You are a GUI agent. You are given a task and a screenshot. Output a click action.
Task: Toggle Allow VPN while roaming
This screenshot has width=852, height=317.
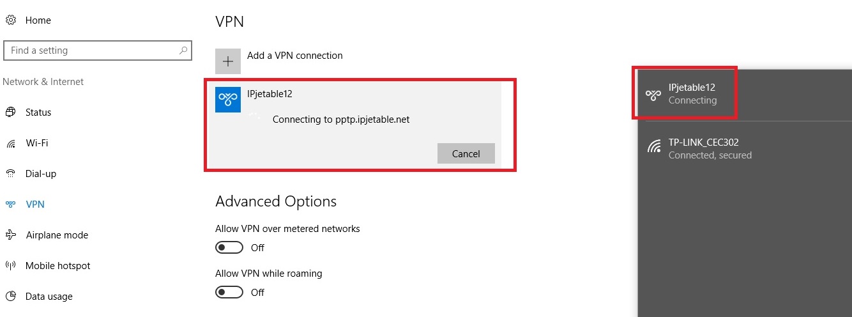pos(229,292)
